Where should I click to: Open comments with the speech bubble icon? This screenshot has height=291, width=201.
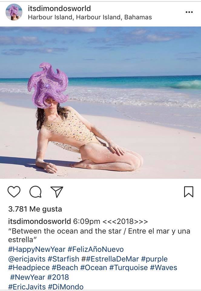pyautogui.click(x=35, y=192)
